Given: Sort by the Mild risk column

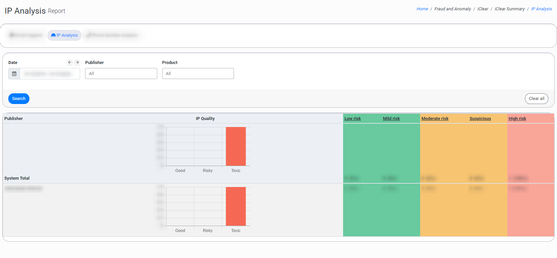Looking at the screenshot, I should pos(391,119).
